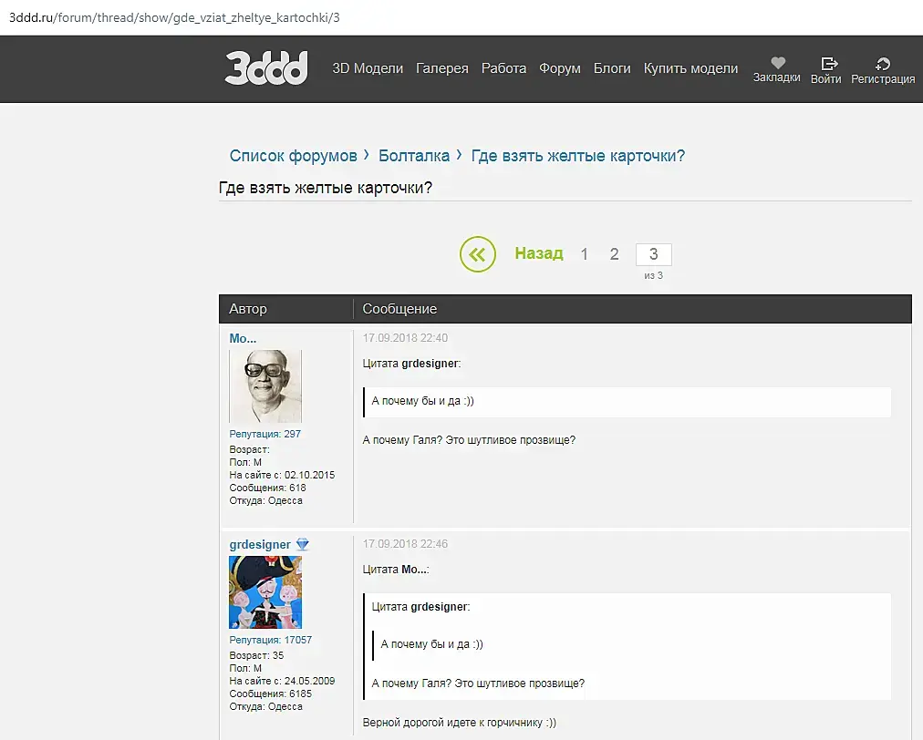Click the 3ddd site logo
This screenshot has width=923, height=740.
coord(266,67)
